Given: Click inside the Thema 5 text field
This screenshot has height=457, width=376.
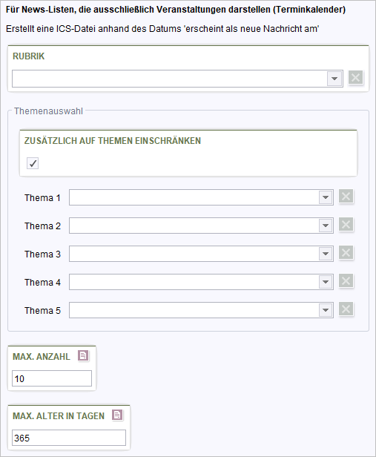Looking at the screenshot, I should [194, 310].
